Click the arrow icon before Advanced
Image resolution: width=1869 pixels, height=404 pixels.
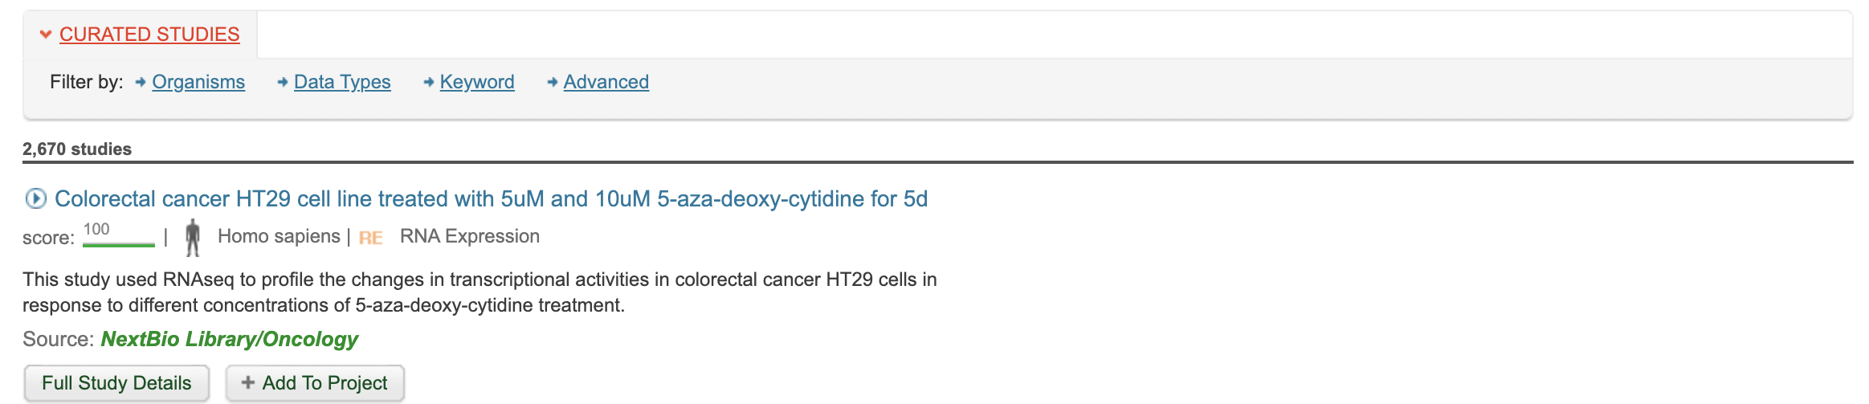click(x=552, y=82)
